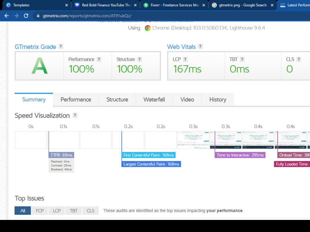The height and width of the screenshot is (232, 310).
Task: Click the First Contentful Paint: 168ms marker
Action: pyautogui.click(x=148, y=155)
